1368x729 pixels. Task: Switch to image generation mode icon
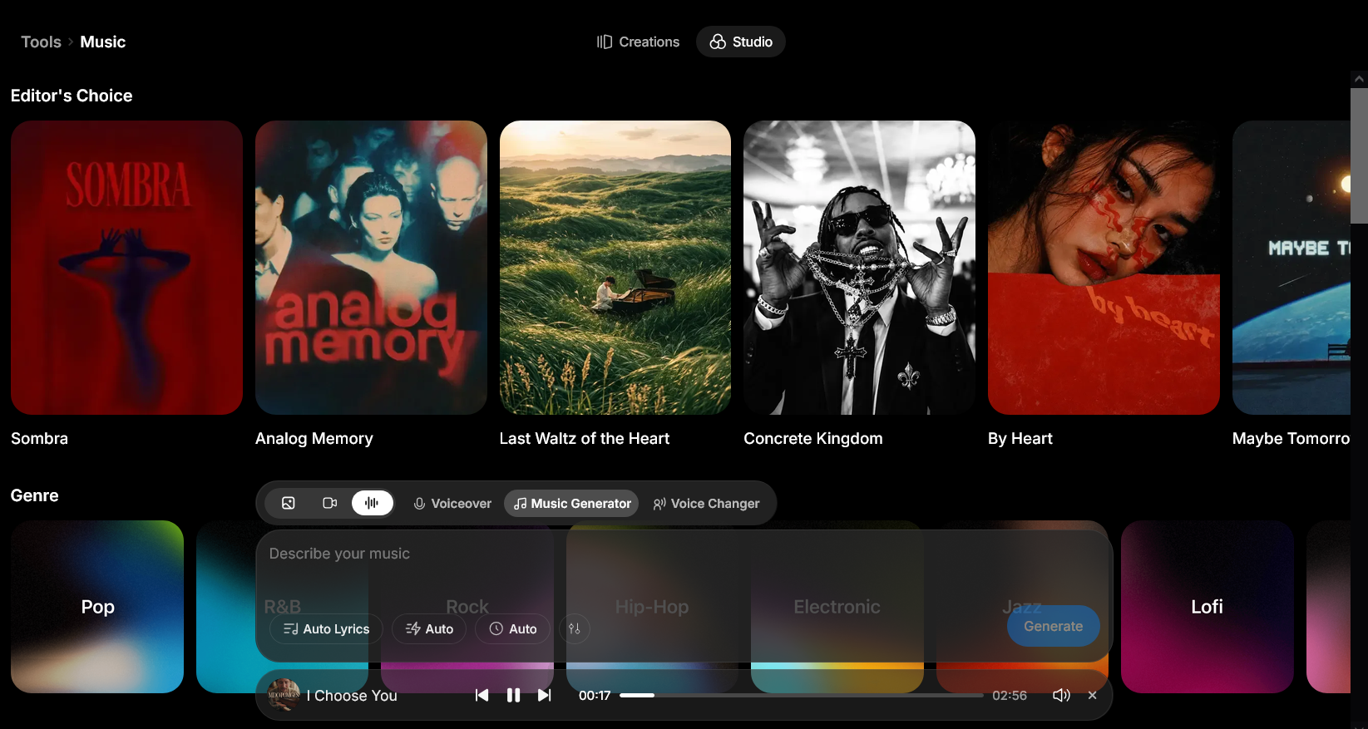[x=289, y=503]
